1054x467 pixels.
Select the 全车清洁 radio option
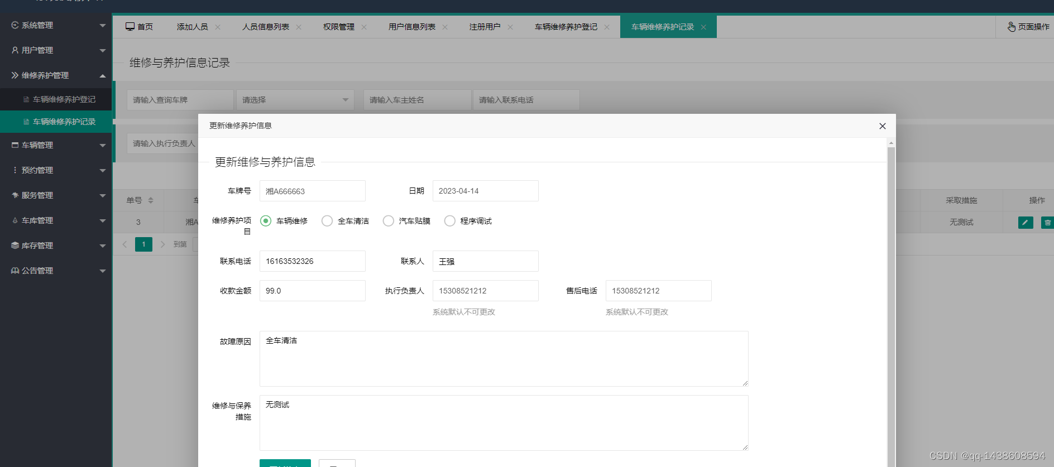click(327, 221)
